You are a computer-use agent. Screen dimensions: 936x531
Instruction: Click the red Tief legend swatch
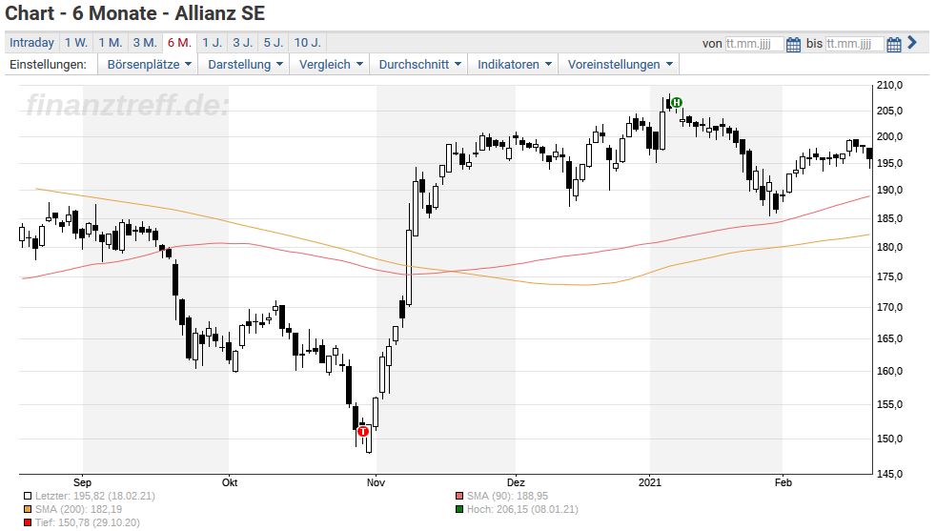pyautogui.click(x=28, y=522)
